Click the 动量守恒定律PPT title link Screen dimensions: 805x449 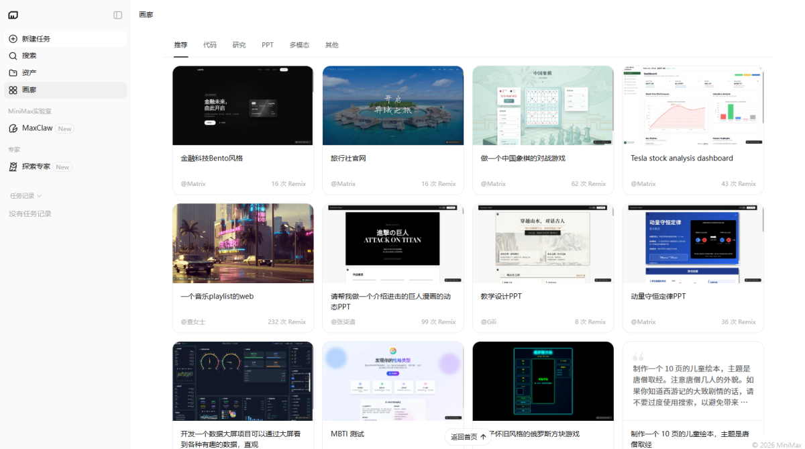point(658,296)
